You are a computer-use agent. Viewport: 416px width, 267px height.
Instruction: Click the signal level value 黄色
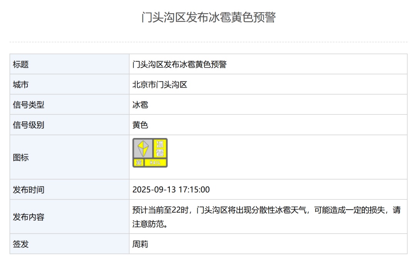(140, 125)
